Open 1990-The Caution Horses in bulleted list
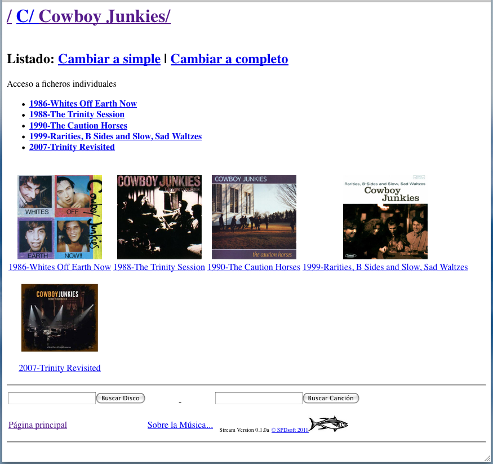493x464 pixels. click(78, 125)
